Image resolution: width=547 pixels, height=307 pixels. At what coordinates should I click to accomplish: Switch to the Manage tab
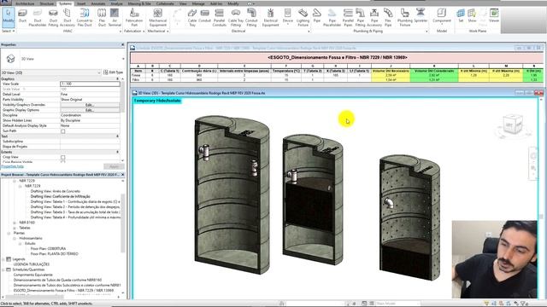(x=198, y=3)
